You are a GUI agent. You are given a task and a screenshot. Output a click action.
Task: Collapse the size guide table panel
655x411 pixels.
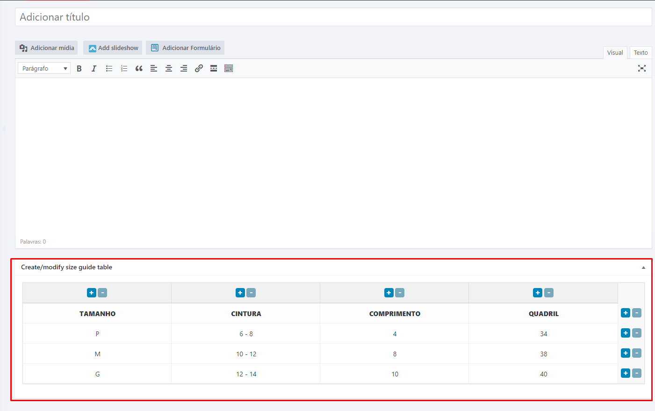pyautogui.click(x=643, y=267)
